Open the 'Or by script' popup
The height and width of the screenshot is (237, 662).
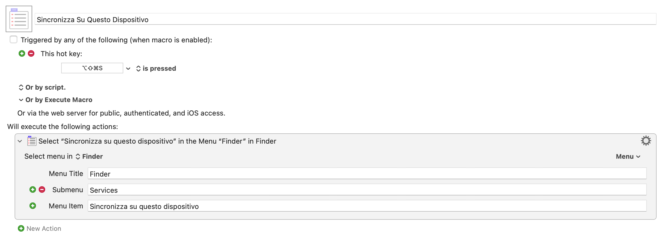pyautogui.click(x=42, y=87)
